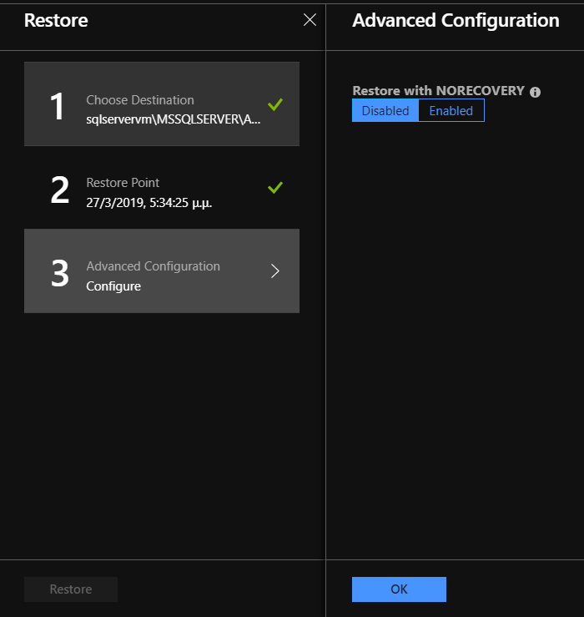Click the large number 3 step marker

point(60,273)
